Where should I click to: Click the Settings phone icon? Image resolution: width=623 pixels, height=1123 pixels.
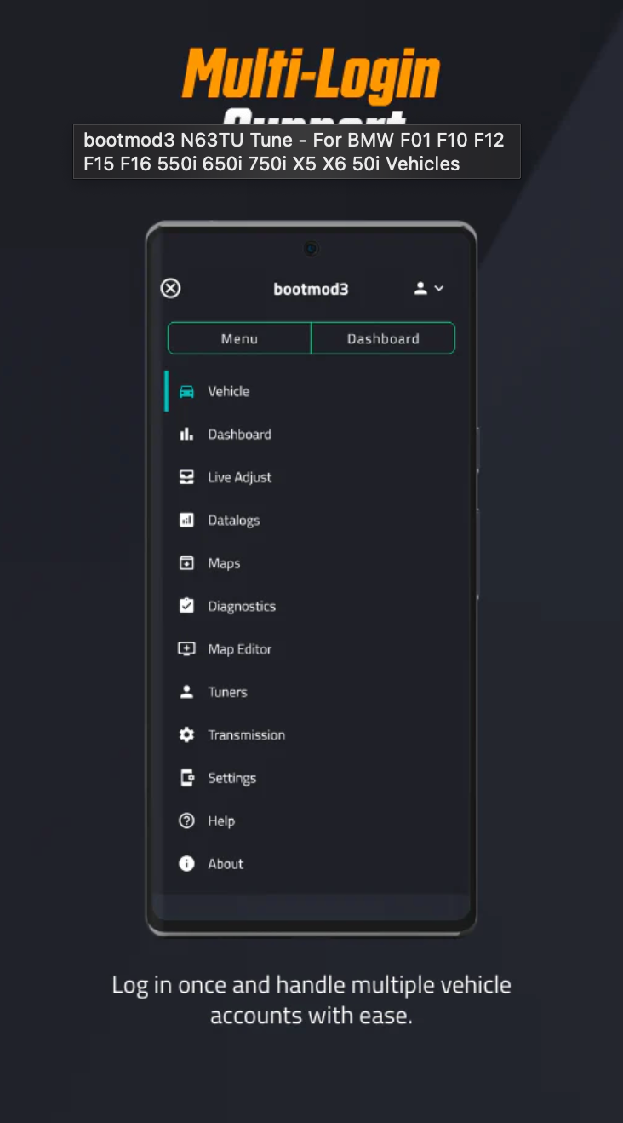click(x=186, y=778)
